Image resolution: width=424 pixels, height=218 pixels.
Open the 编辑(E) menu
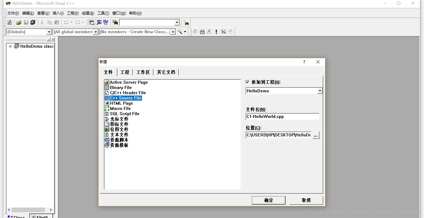pyautogui.click(x=28, y=13)
